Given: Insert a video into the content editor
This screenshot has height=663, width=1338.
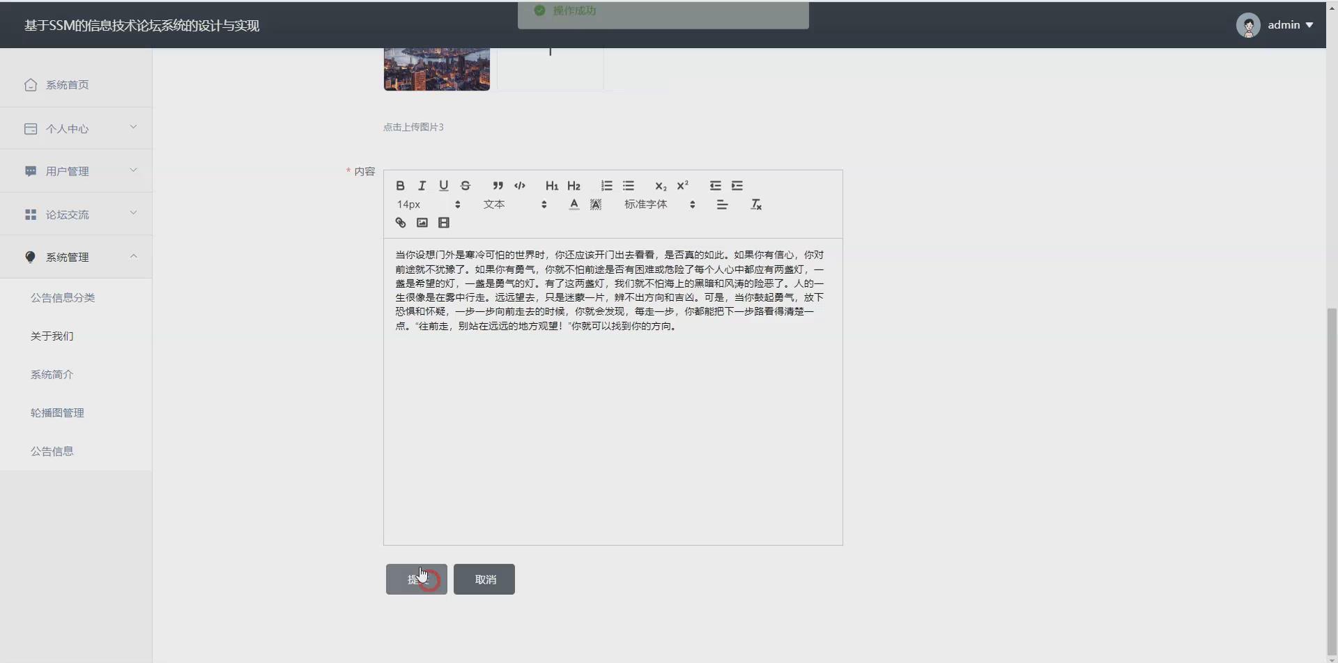Looking at the screenshot, I should [444, 222].
